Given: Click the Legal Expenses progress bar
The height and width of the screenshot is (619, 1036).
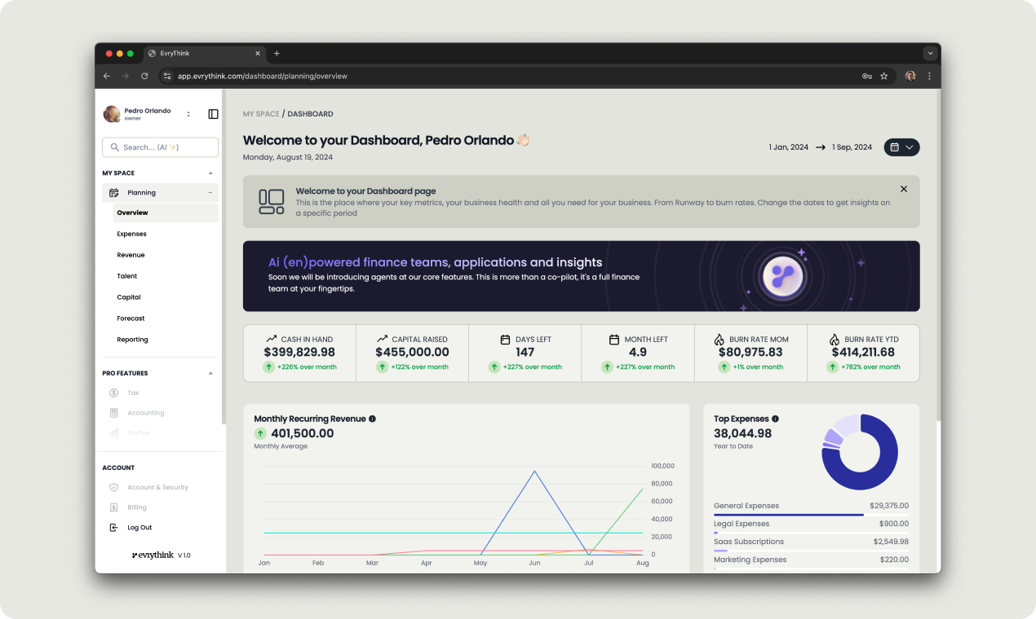Looking at the screenshot, I should click(x=811, y=533).
